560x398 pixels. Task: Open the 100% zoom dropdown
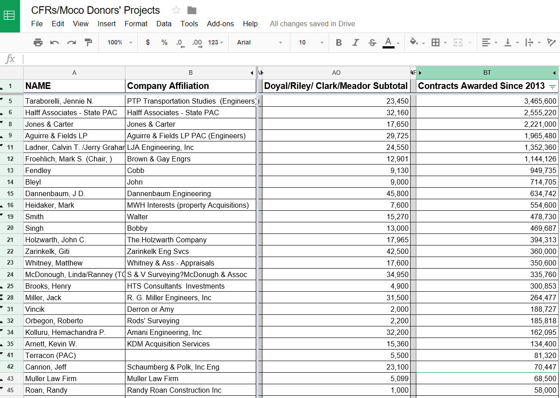click(x=120, y=42)
